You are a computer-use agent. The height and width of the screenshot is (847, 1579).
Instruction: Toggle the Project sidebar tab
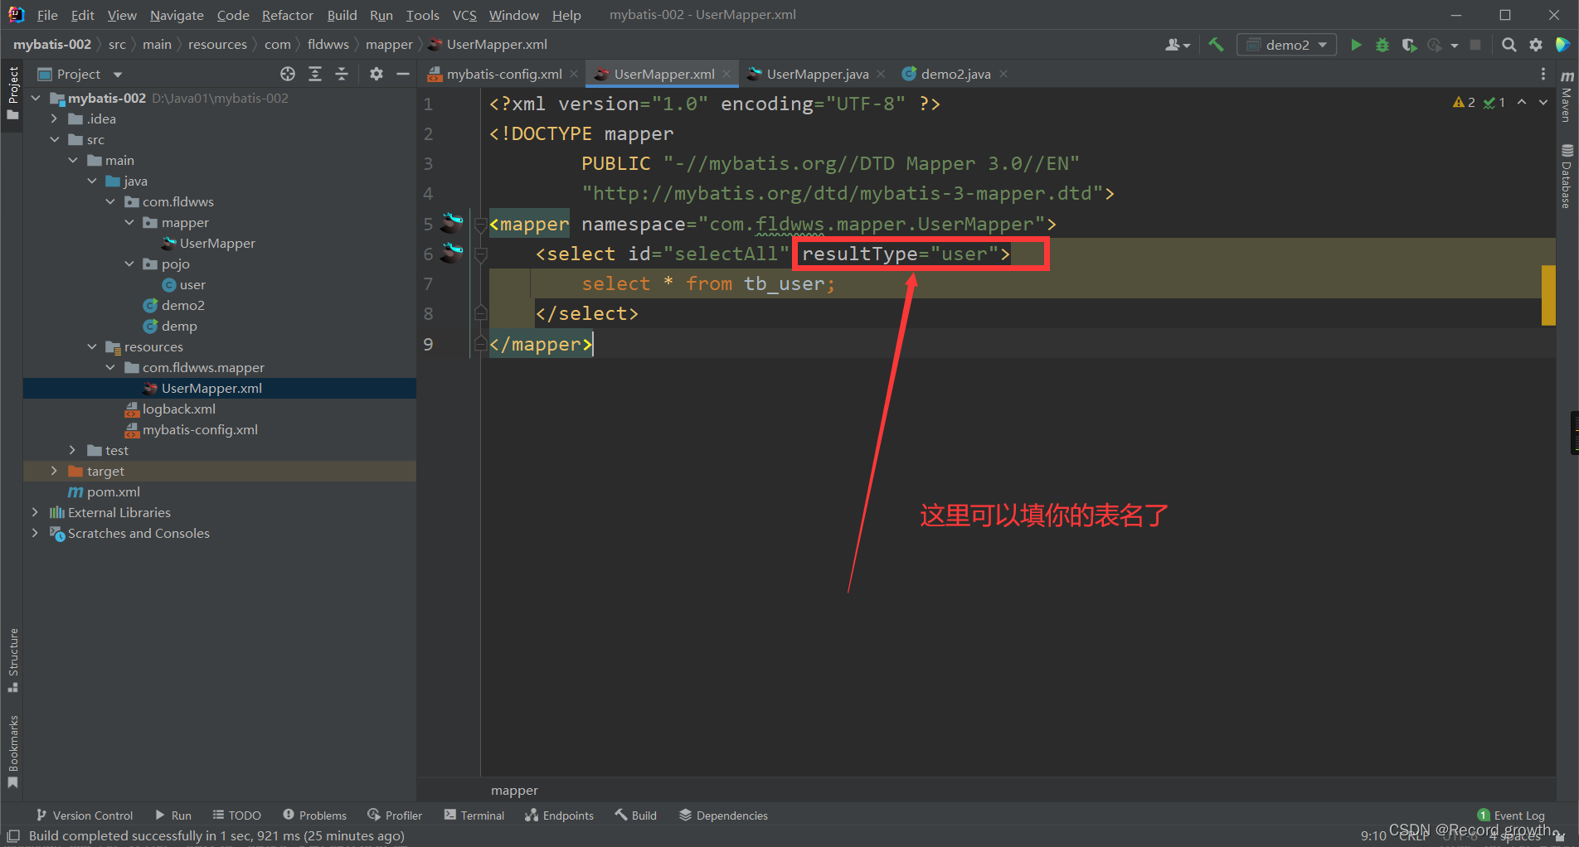[12, 93]
